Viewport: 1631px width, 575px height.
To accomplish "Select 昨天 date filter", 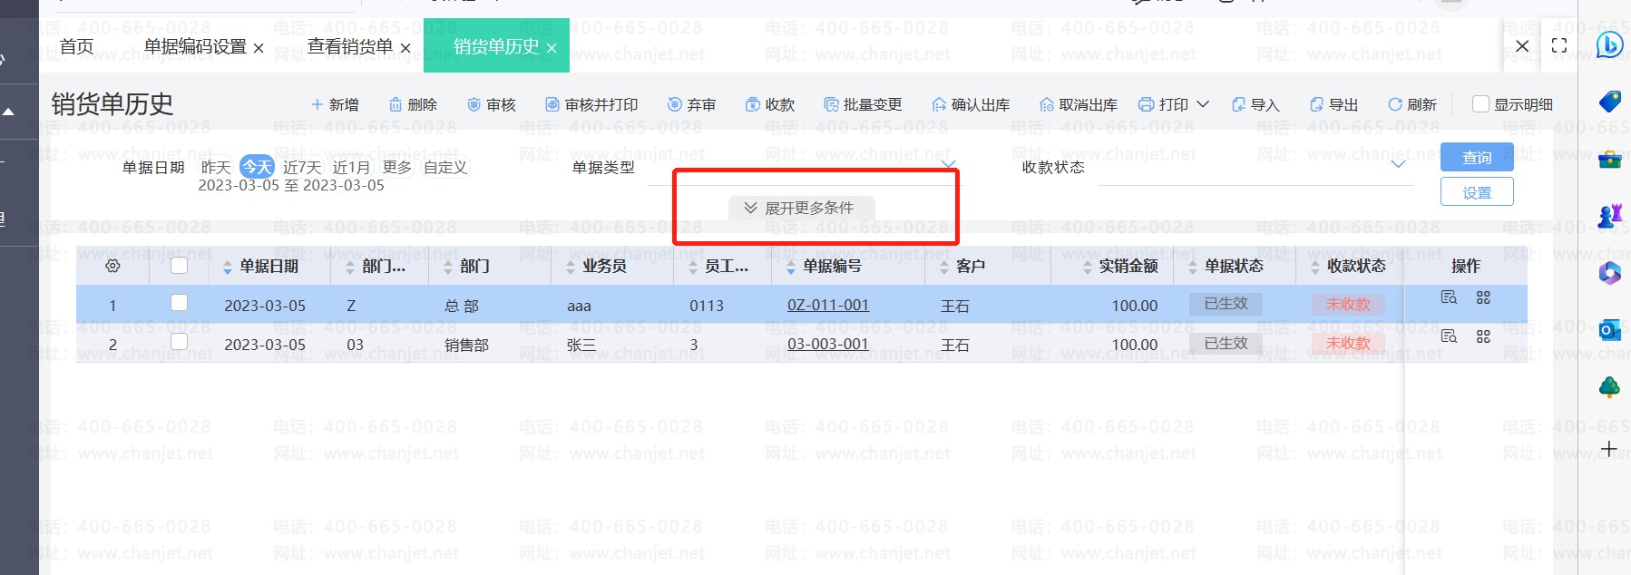I will pyautogui.click(x=216, y=167).
